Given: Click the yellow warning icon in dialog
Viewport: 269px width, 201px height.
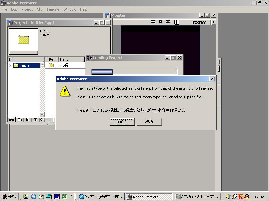Looking at the screenshot, I should pos(65,91).
